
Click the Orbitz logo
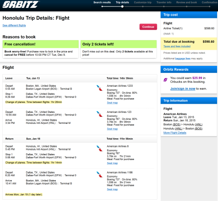[21, 4]
